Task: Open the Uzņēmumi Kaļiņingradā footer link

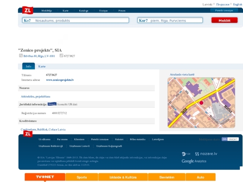Action: 109,146
